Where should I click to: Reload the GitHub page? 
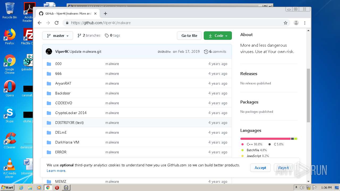pos(57,23)
